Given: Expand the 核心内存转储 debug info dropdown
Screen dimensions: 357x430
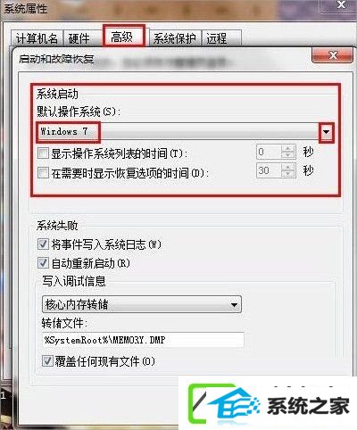Looking at the screenshot, I should click(x=234, y=305).
